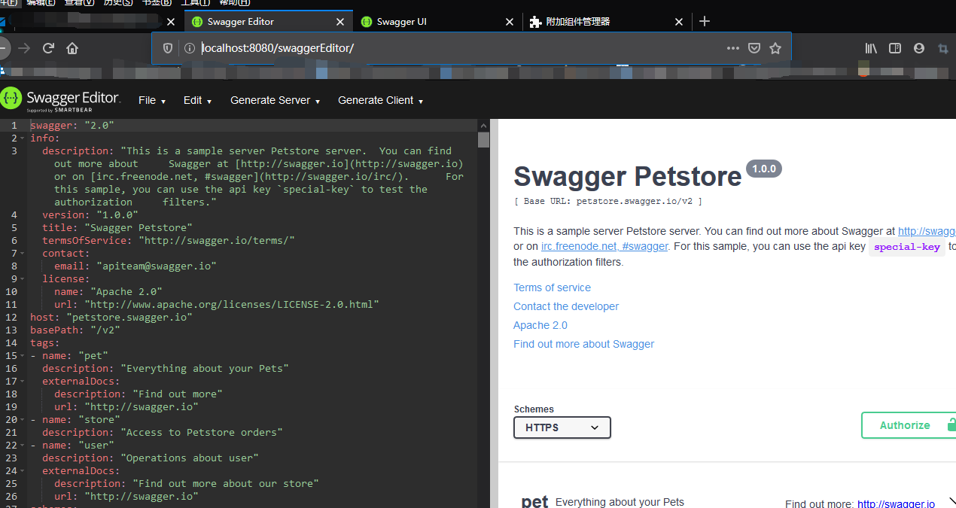
Task: Open the Schemes HTTPS dropdown
Action: [562, 427]
